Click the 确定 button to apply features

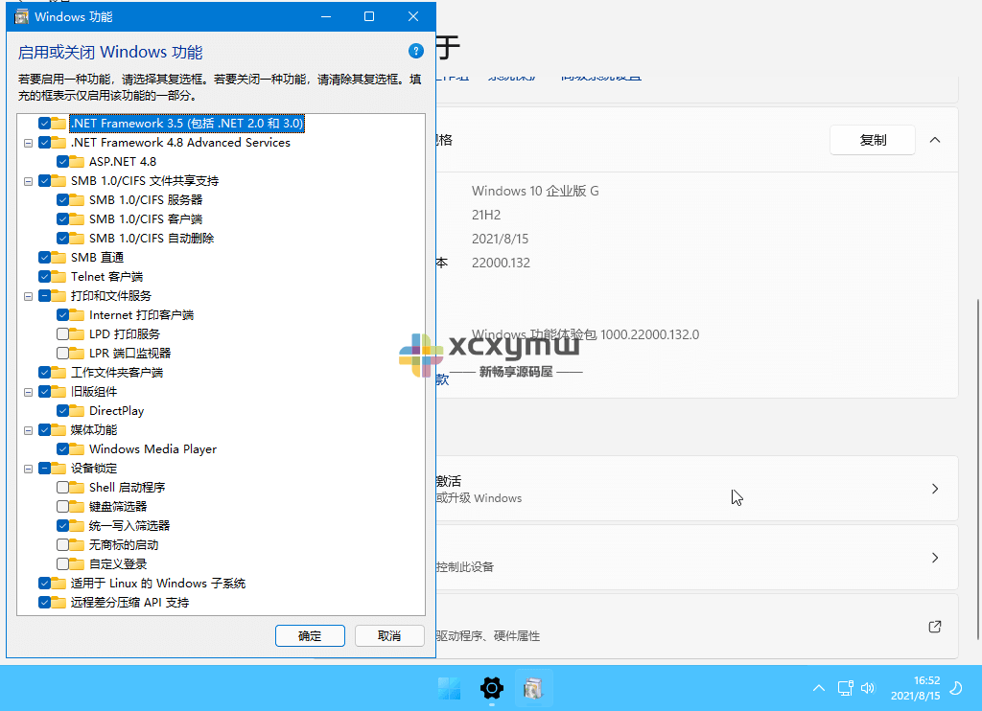[310, 635]
